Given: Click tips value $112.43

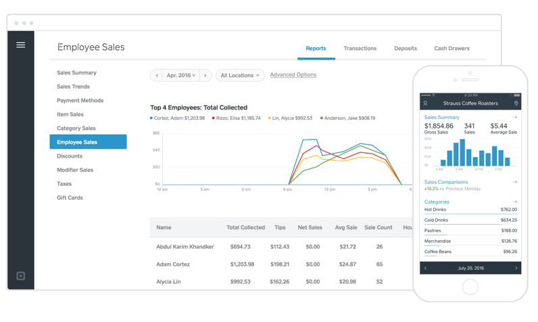Looking at the screenshot, I should 280,247.
